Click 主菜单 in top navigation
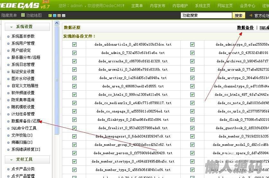 click(137, 6)
